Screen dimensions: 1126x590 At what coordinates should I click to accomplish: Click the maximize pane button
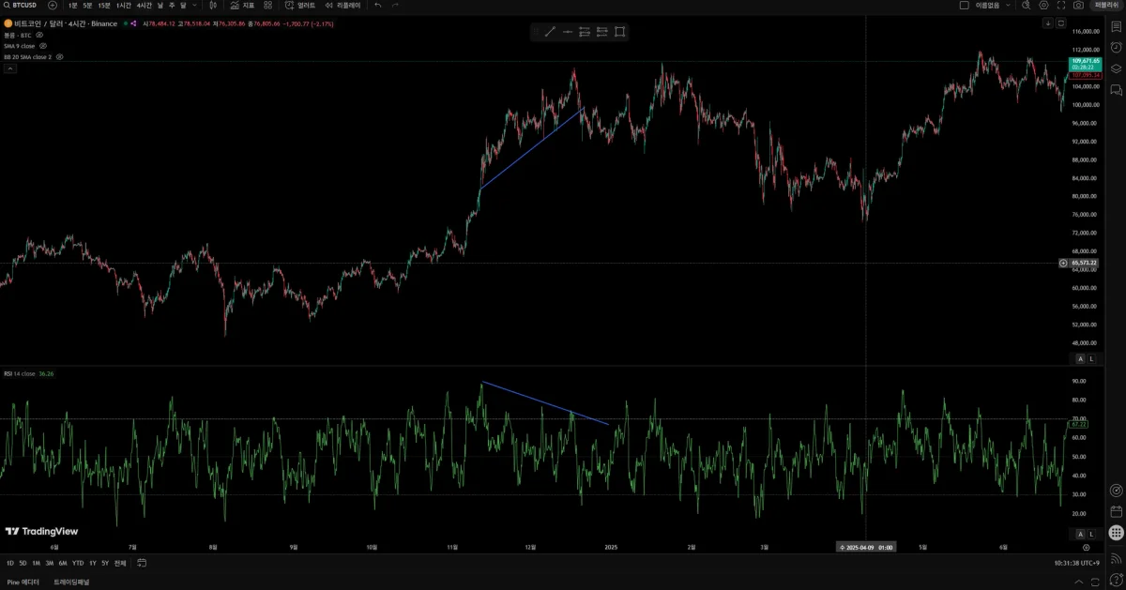(x=1061, y=23)
